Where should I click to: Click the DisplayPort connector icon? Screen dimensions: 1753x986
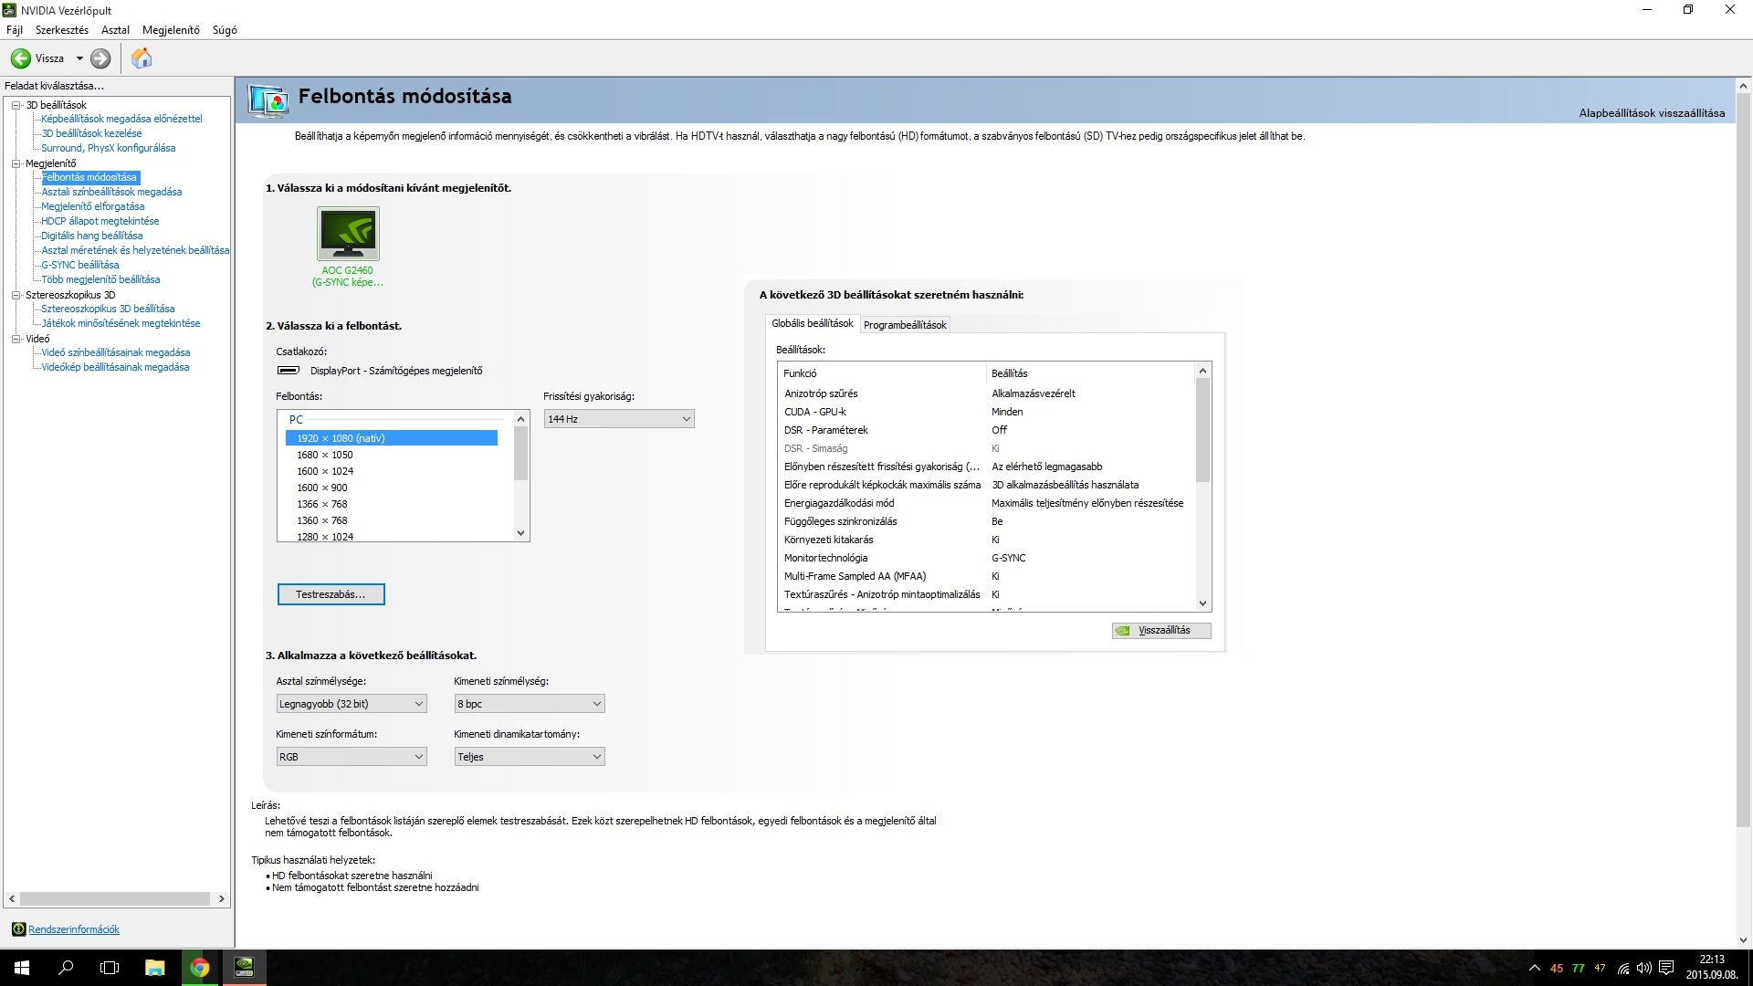[x=288, y=371]
